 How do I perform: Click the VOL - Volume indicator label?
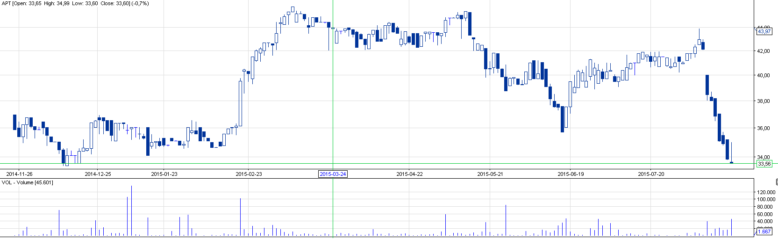[x=28, y=182]
